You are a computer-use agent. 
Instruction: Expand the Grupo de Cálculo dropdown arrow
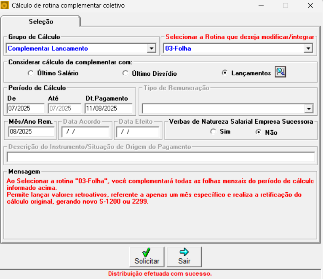[x=152, y=48]
